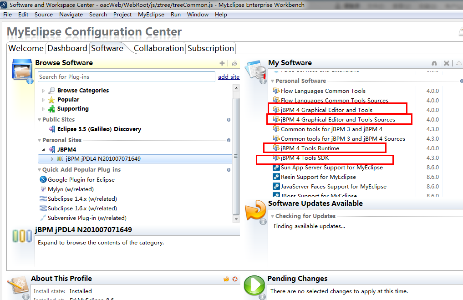463x300 pixels.
Task: Switch to the Subscription tab
Action: pos(210,48)
